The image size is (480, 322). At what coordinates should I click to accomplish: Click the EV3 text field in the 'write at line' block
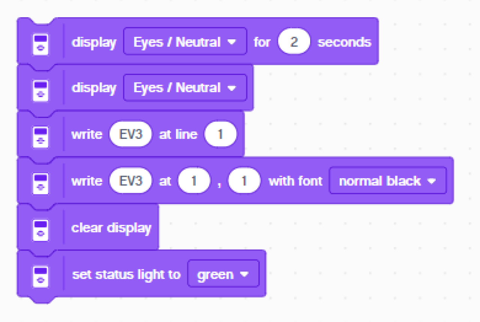coord(131,134)
